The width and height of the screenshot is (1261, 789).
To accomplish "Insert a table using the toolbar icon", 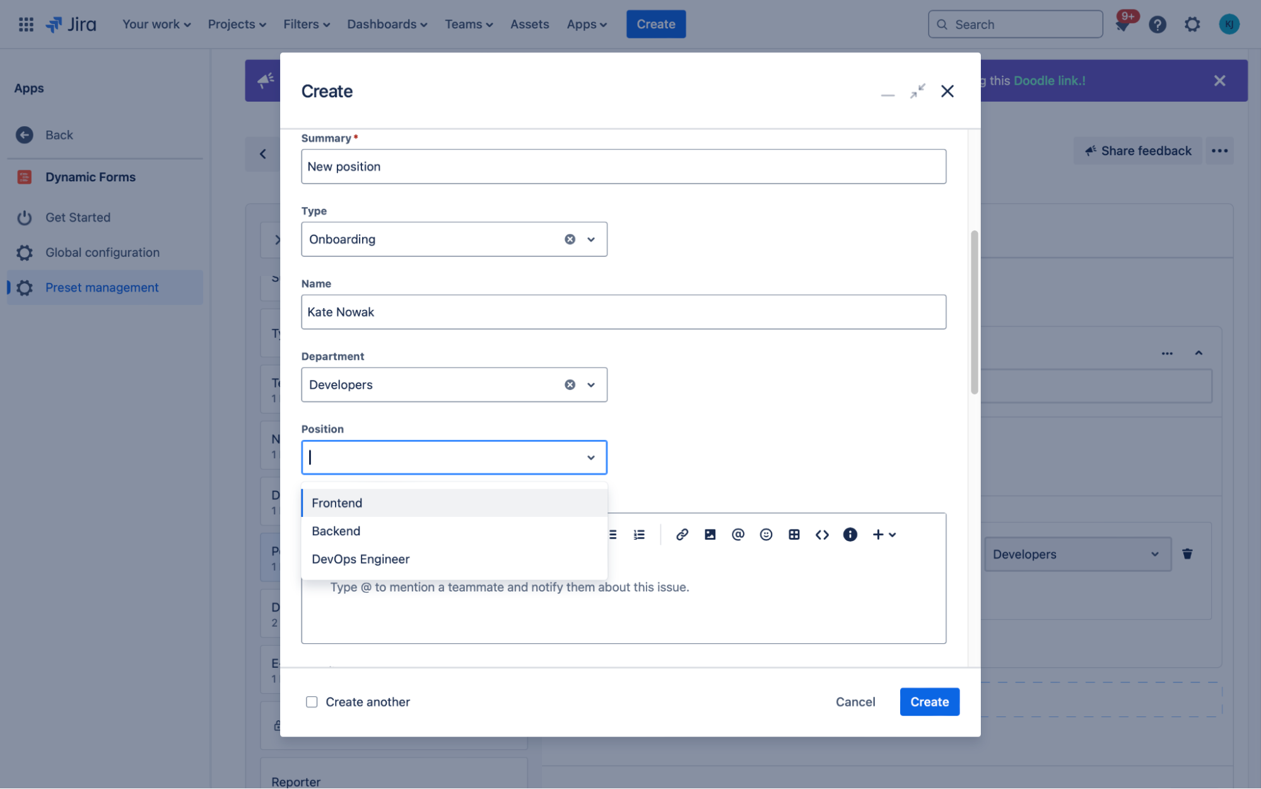I will [x=794, y=534].
